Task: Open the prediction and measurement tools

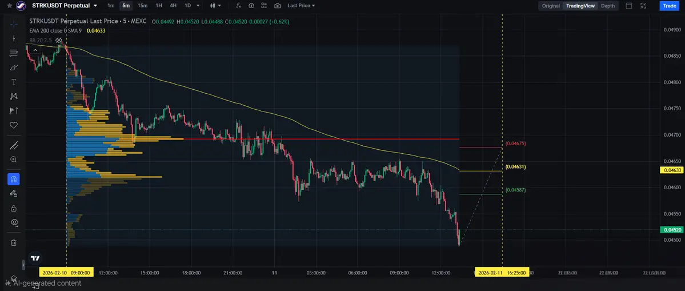Action: [14, 110]
